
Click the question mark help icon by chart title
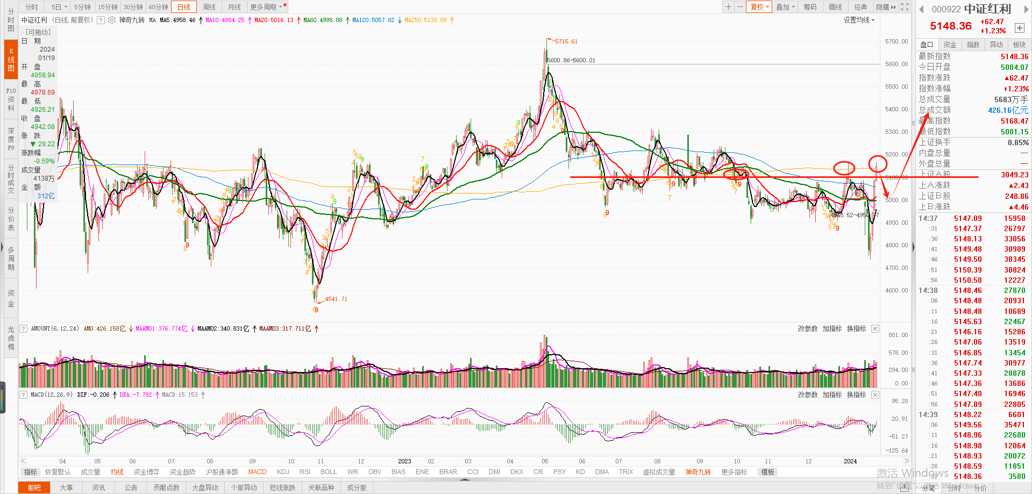tap(101, 20)
